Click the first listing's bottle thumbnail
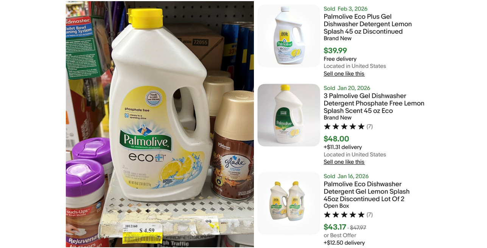This screenshot has height=248, width=487. (289, 36)
